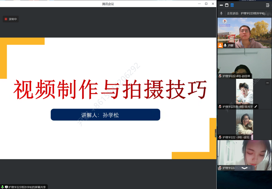Screen dimensions: 272x189
Task: Switch to single-speaker video layout
Action: [226, 5]
